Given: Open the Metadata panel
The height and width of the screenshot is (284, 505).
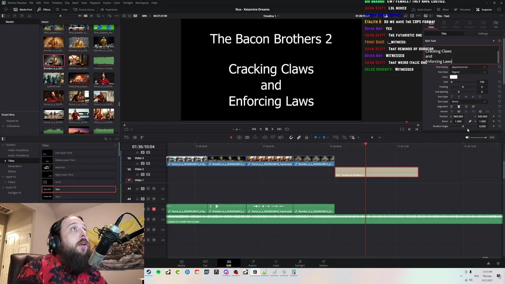Looking at the screenshot, I should click(462, 9).
